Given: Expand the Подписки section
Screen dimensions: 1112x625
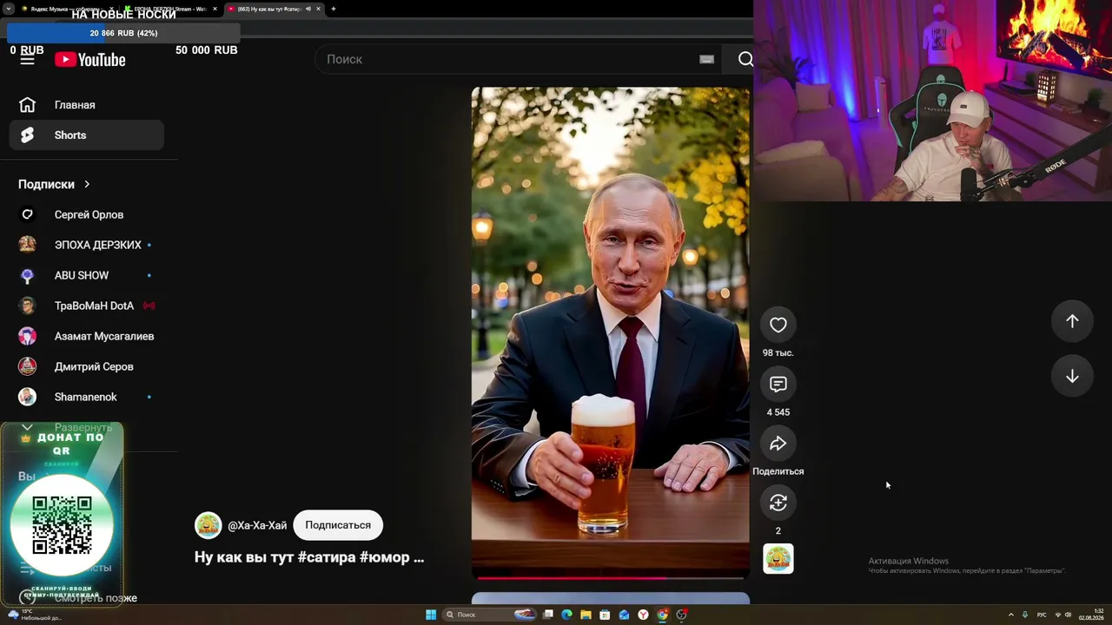Looking at the screenshot, I should [54, 184].
